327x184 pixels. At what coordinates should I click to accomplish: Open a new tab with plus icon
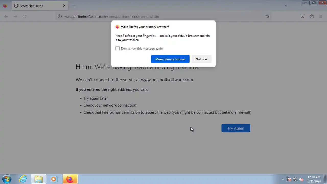(x=74, y=6)
